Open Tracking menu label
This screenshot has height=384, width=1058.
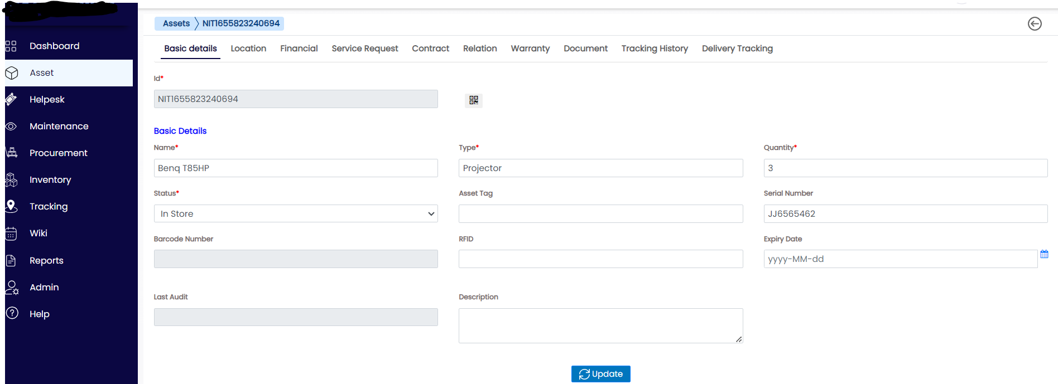click(49, 206)
